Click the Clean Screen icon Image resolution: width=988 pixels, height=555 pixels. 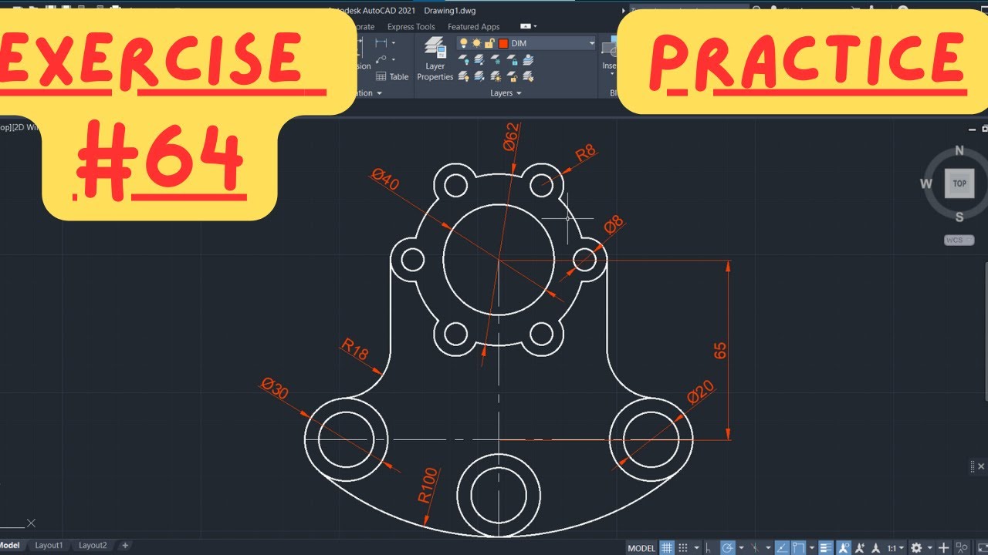pos(982,548)
